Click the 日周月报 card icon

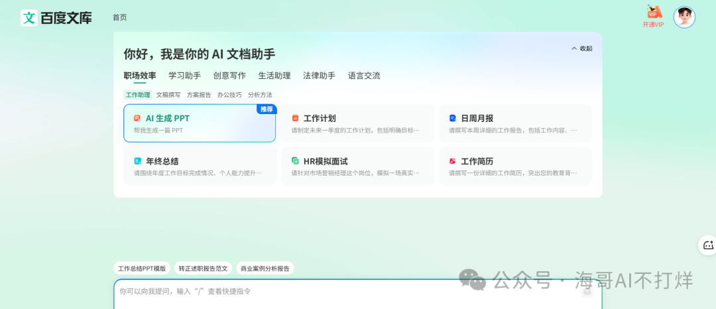(x=453, y=118)
